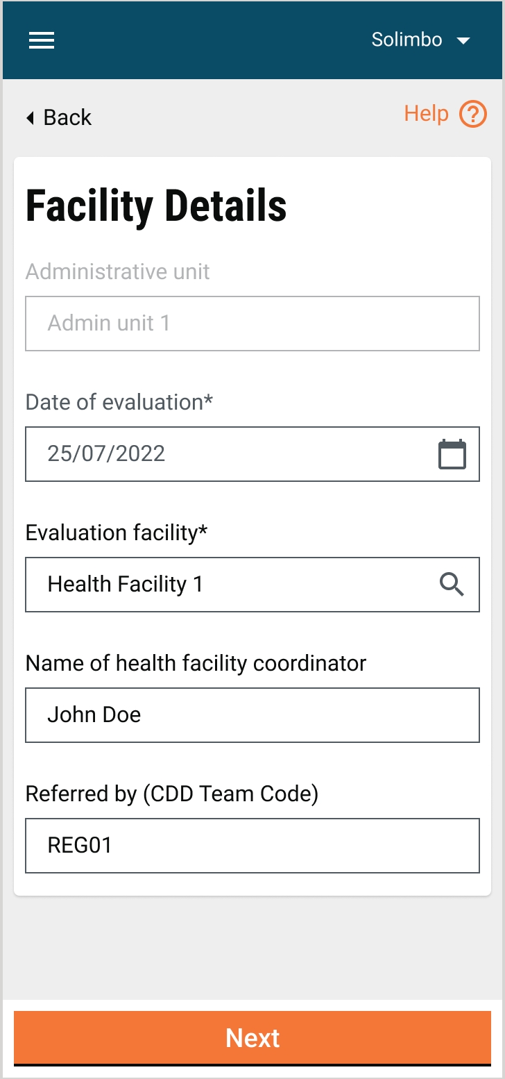Go Back to the previous page
This screenshot has width=505, height=1079.
[67, 117]
